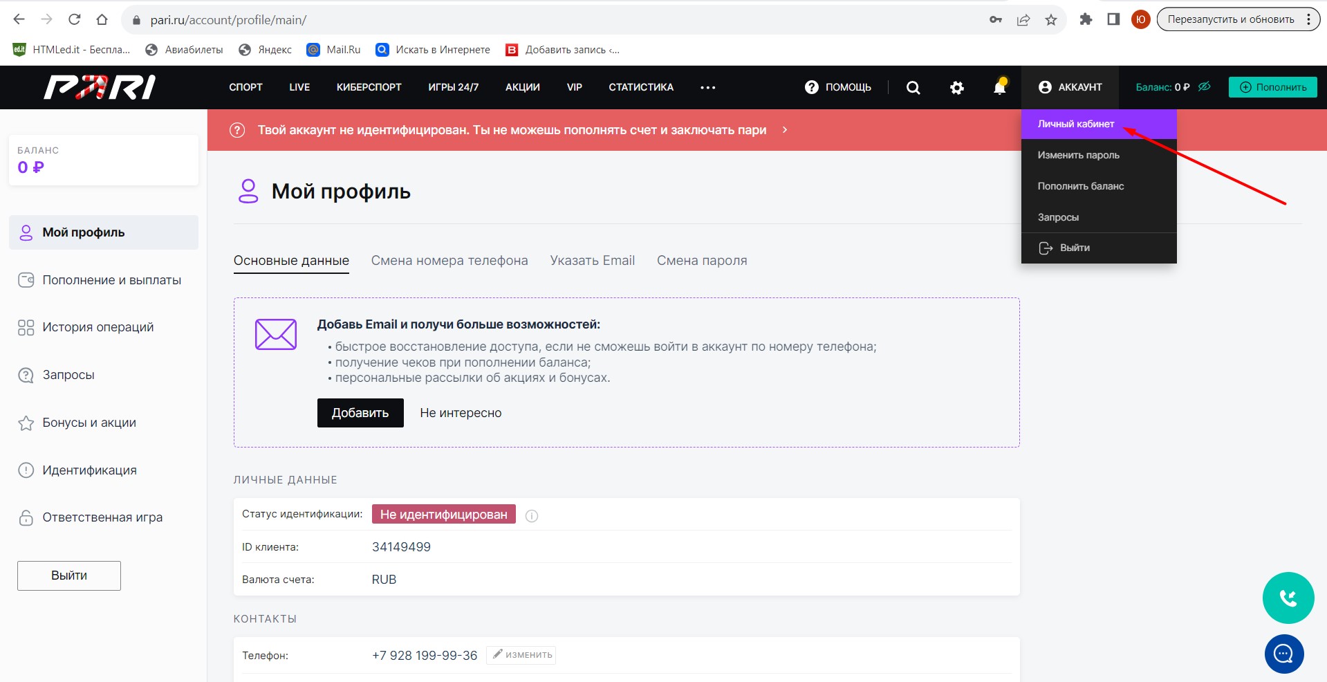Open notifications bell icon
The height and width of the screenshot is (682, 1327).
(x=999, y=87)
